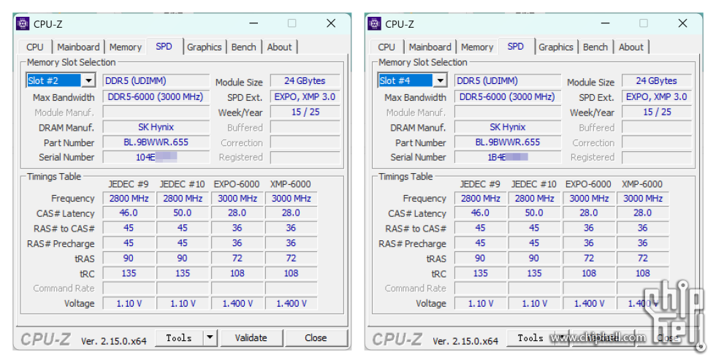This screenshot has height=363, width=716.
Task: Click XMP-6000 tRAS 72 in left window
Action: coord(292,258)
